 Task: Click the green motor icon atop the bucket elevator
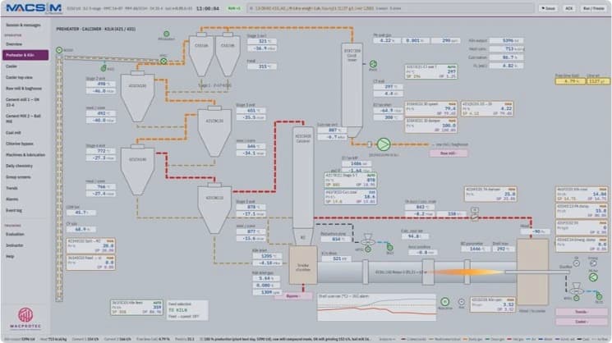(59, 50)
